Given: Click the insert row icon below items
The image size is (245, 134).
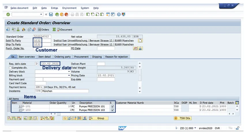Looking at the screenshot, I should click(x=14, y=118).
